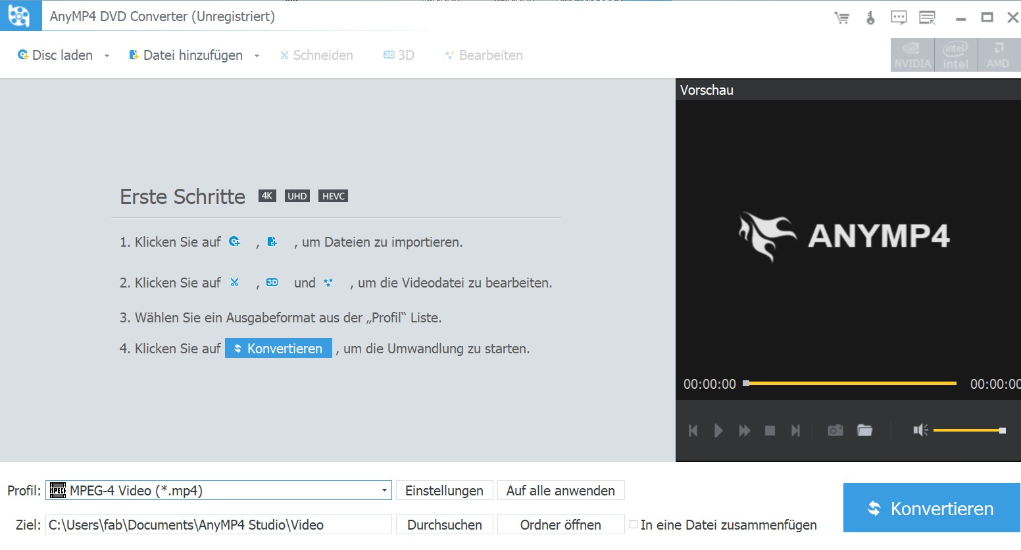
Task: Open the shopping cart purchase icon
Action: [841, 18]
